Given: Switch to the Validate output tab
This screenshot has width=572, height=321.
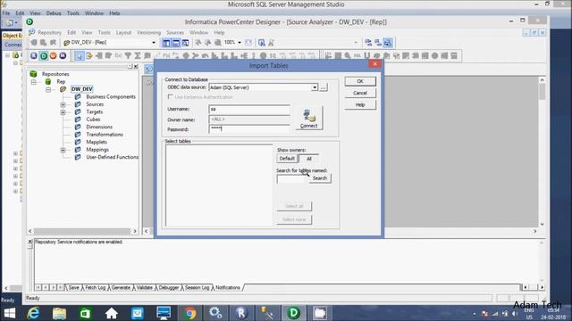Looking at the screenshot, I should click(x=145, y=287).
